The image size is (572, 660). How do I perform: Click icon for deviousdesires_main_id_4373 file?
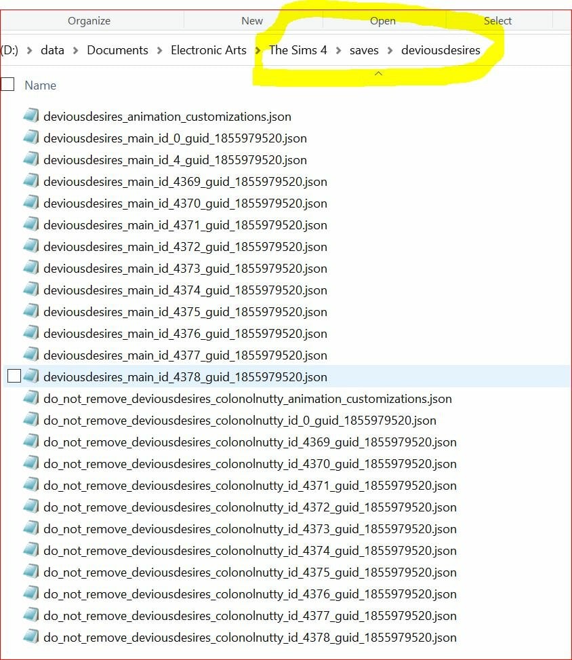pyautogui.click(x=31, y=267)
